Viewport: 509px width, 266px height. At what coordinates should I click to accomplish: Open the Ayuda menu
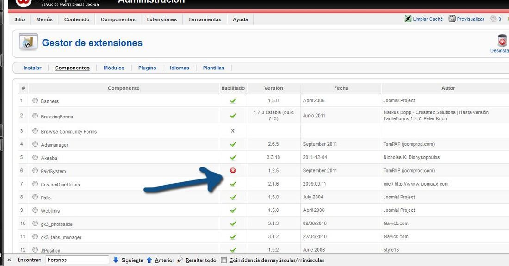click(x=240, y=19)
